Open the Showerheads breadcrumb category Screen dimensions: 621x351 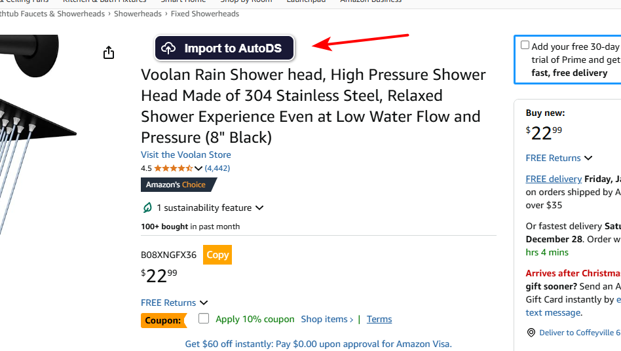pyautogui.click(x=138, y=13)
